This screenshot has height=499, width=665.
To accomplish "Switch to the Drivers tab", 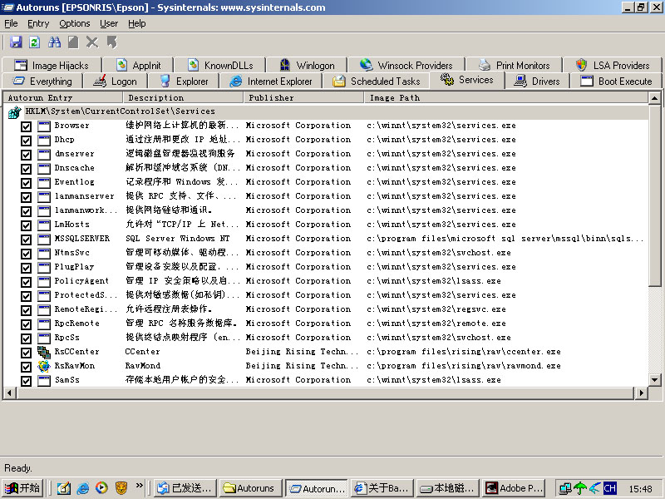I will tap(537, 81).
